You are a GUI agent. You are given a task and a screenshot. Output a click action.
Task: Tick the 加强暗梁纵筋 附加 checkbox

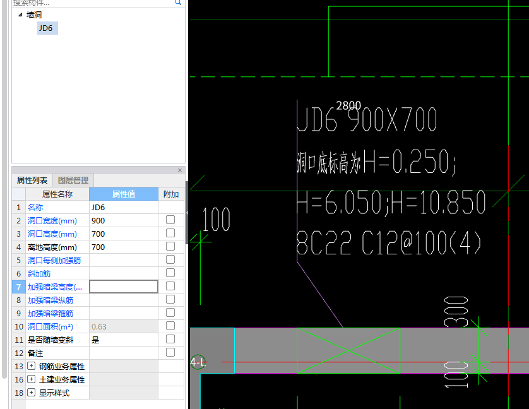(170, 299)
